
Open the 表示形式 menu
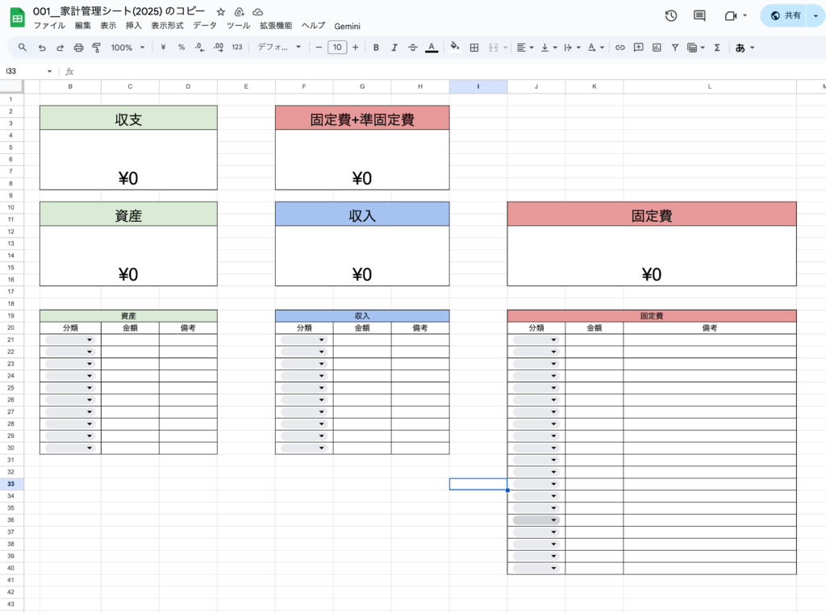[167, 26]
